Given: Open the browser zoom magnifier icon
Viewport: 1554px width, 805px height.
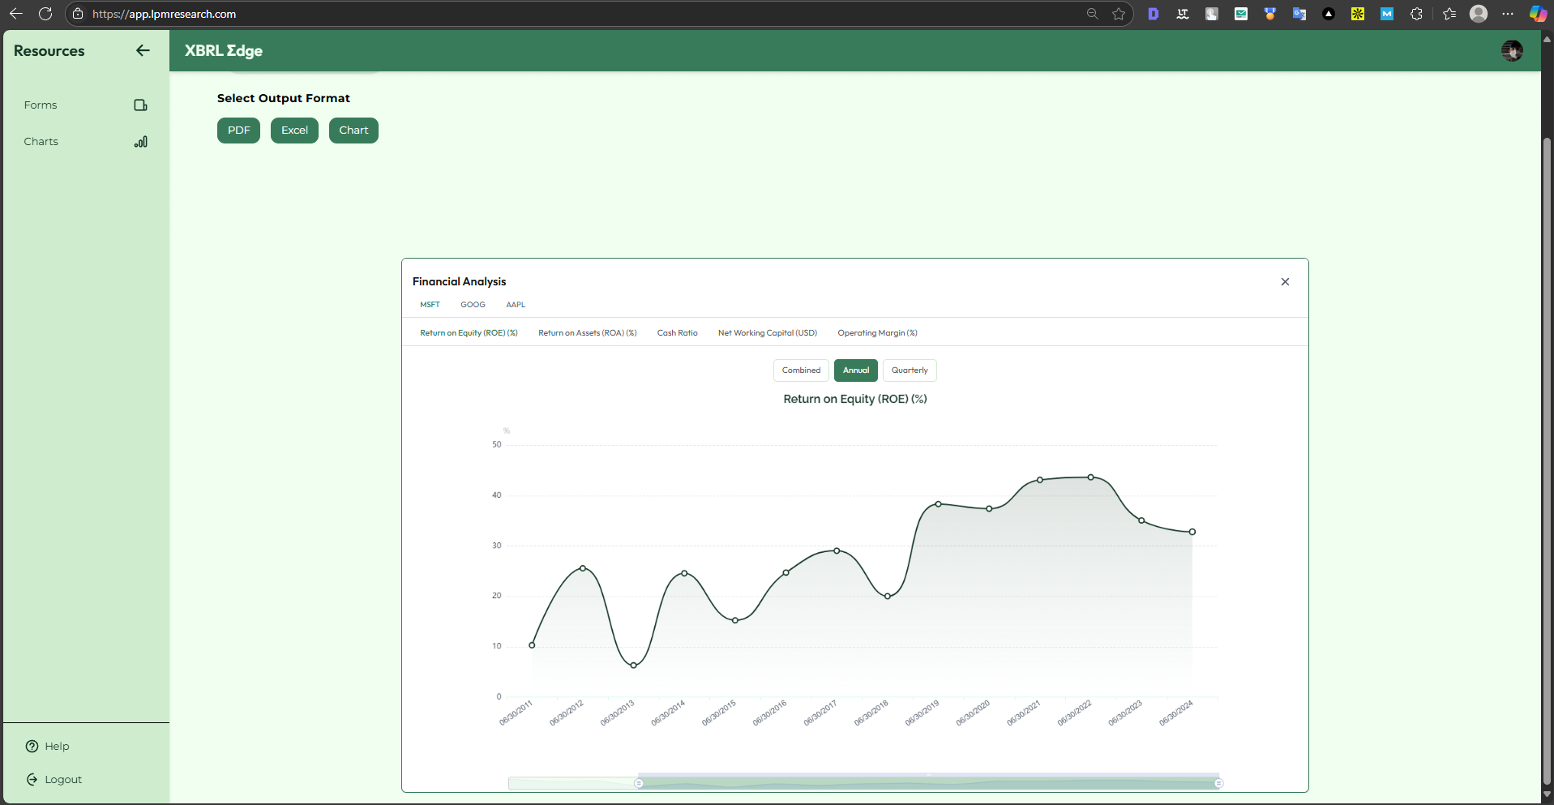Looking at the screenshot, I should [x=1092, y=14].
